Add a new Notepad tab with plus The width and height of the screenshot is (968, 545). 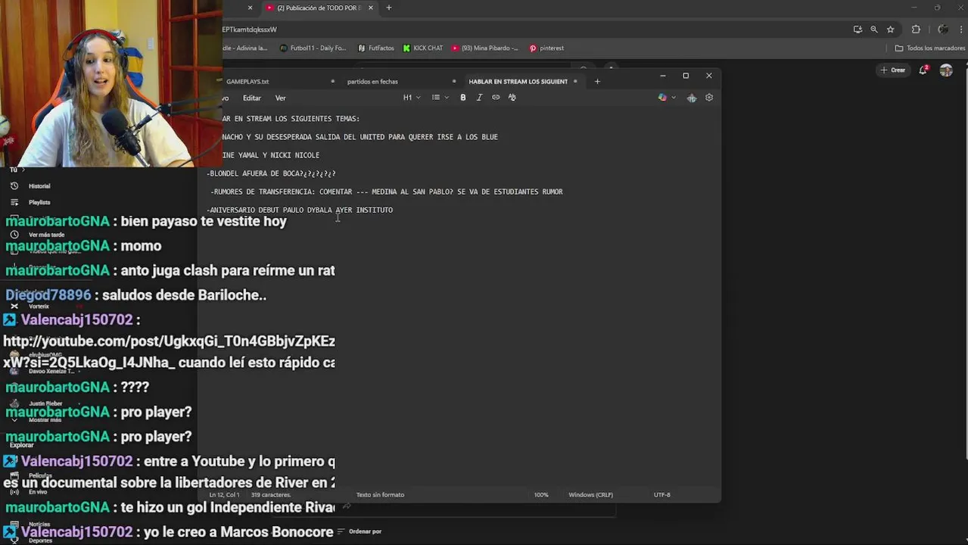597,81
